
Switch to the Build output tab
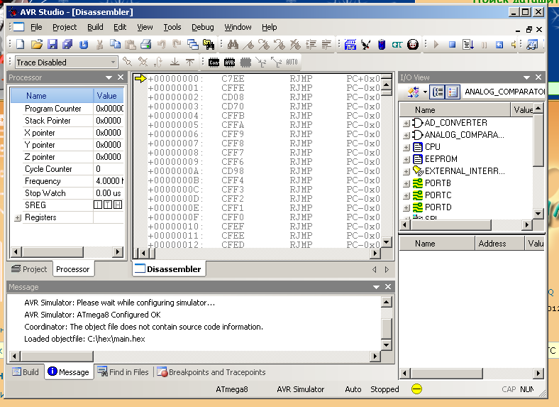[26, 372]
